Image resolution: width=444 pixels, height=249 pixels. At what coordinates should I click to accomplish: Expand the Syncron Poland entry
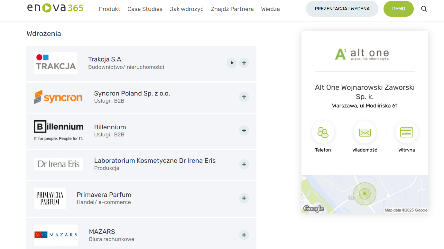coord(244,97)
